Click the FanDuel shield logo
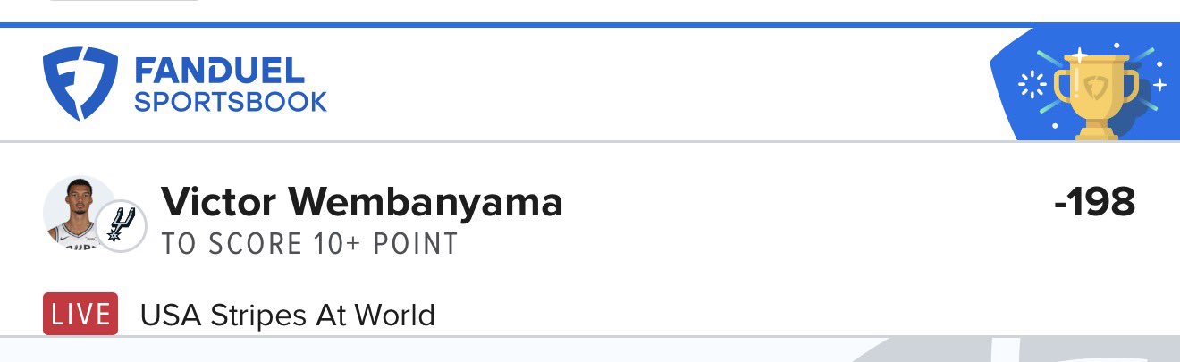This screenshot has width=1180, height=362. point(80,84)
